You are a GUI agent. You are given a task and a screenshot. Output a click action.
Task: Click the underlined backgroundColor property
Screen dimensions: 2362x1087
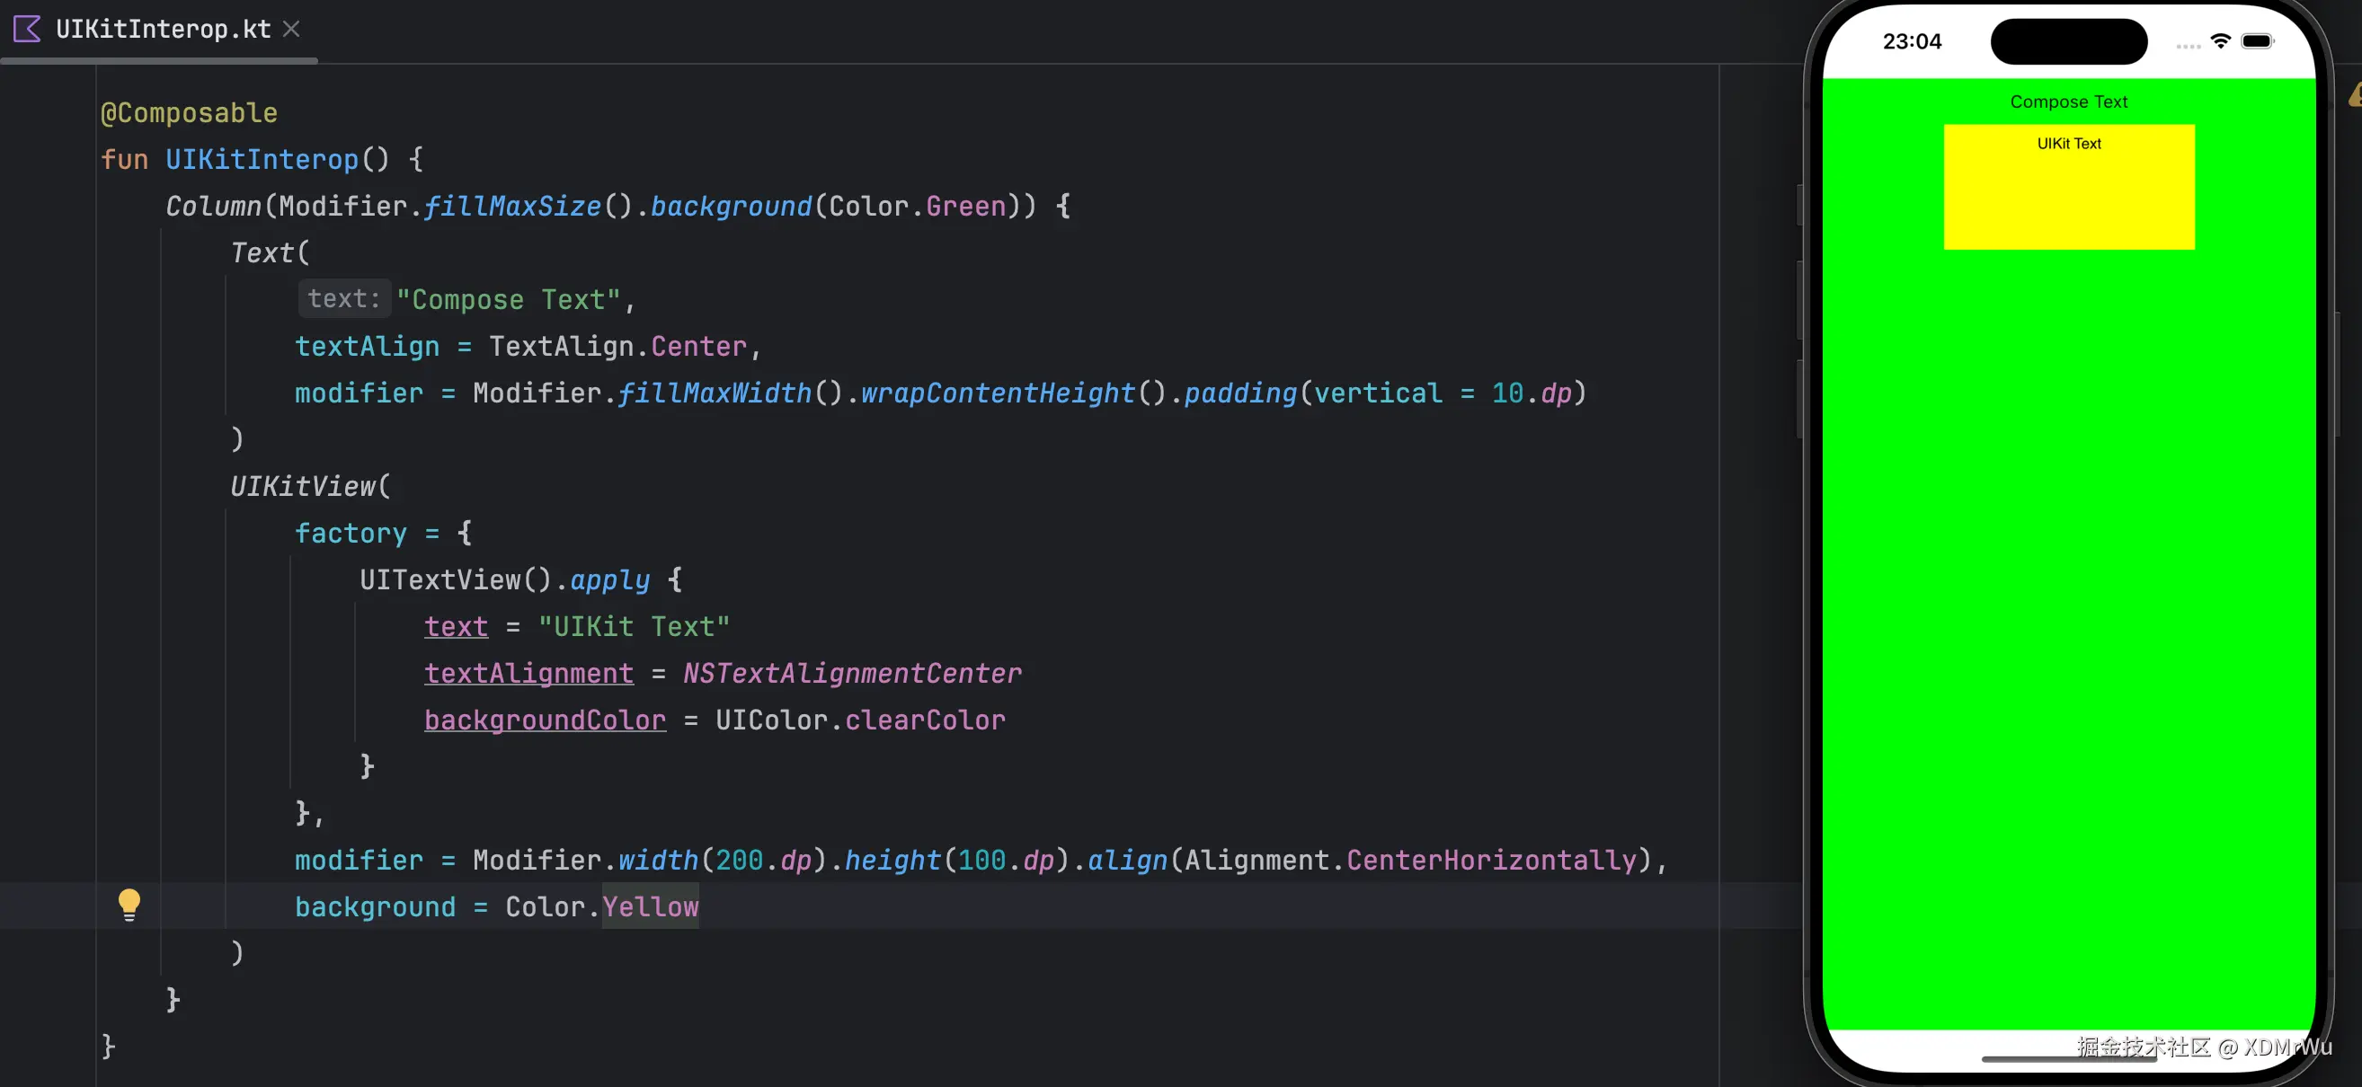click(545, 720)
